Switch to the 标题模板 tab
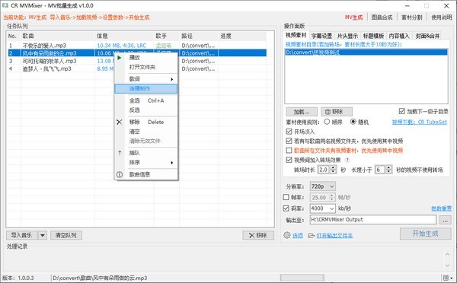Screen dimensions: 457x283 373,36
